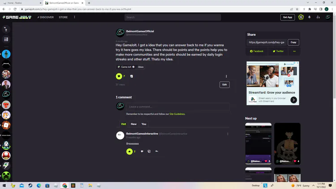Image resolution: width=336 pixels, height=189 pixels.
Task: Click the Edit button
Action: coord(224,85)
